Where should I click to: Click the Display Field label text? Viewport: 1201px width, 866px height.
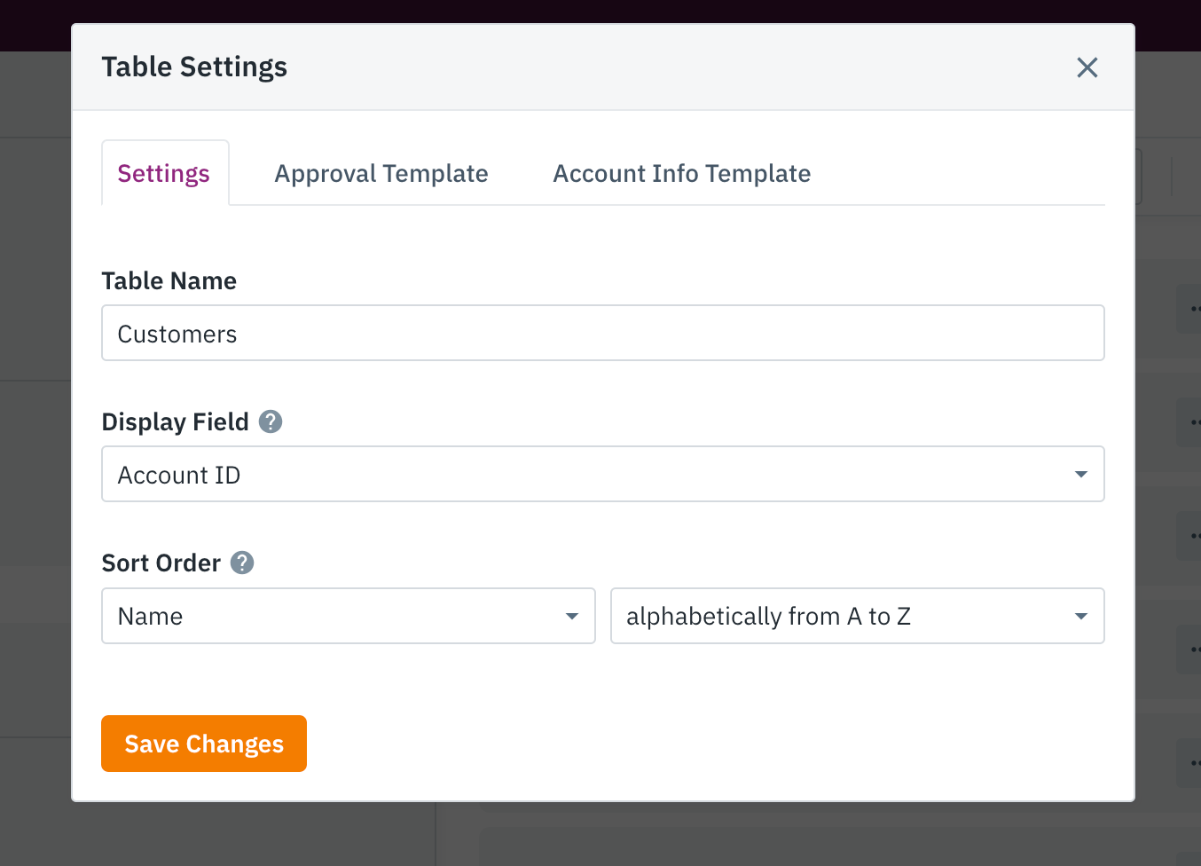(175, 421)
